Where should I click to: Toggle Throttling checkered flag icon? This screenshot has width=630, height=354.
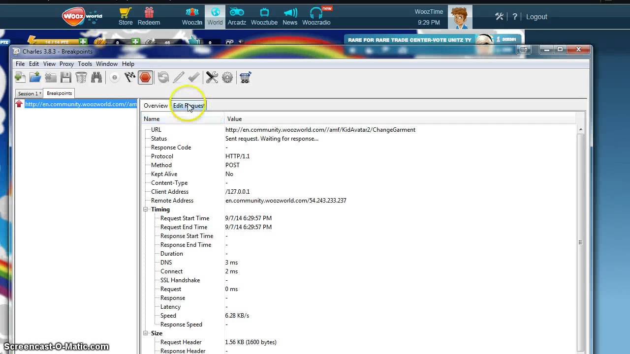click(130, 77)
